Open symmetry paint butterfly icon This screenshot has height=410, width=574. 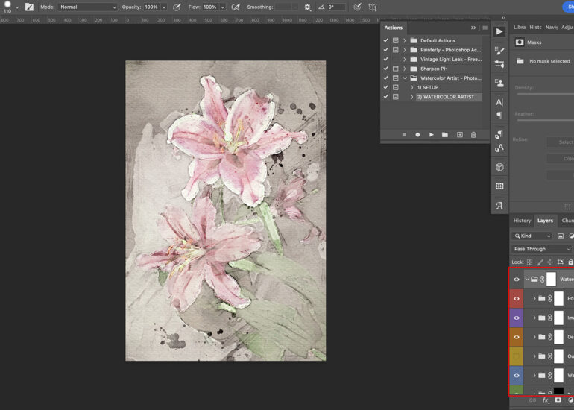[373, 7]
